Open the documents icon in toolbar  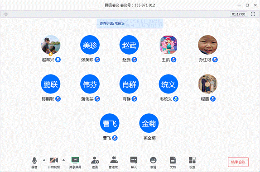click(x=173, y=160)
